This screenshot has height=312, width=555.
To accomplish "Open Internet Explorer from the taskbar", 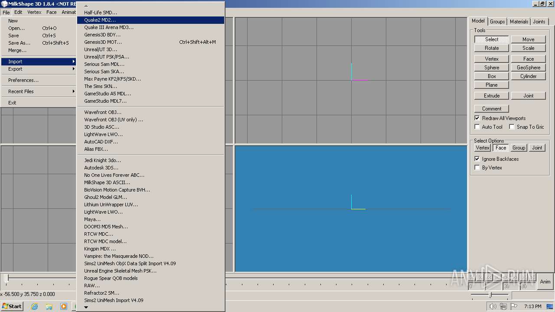I will 35,306.
